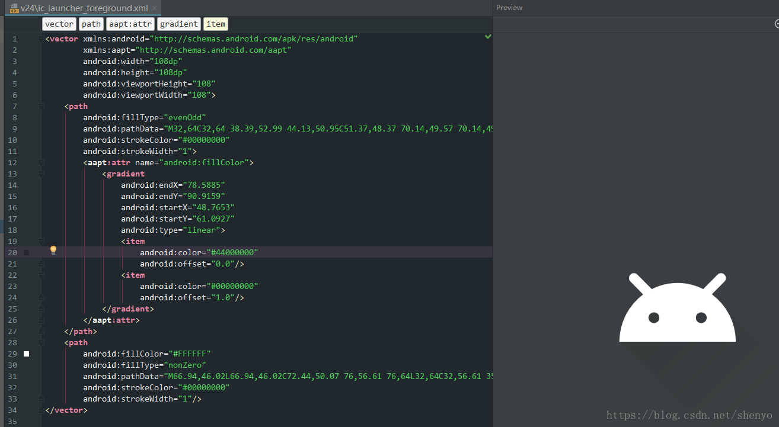
Task: Click the "nonZero" fillType value
Action: tap(184, 365)
